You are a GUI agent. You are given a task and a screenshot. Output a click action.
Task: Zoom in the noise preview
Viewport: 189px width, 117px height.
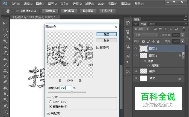pyautogui.click(x=80, y=81)
